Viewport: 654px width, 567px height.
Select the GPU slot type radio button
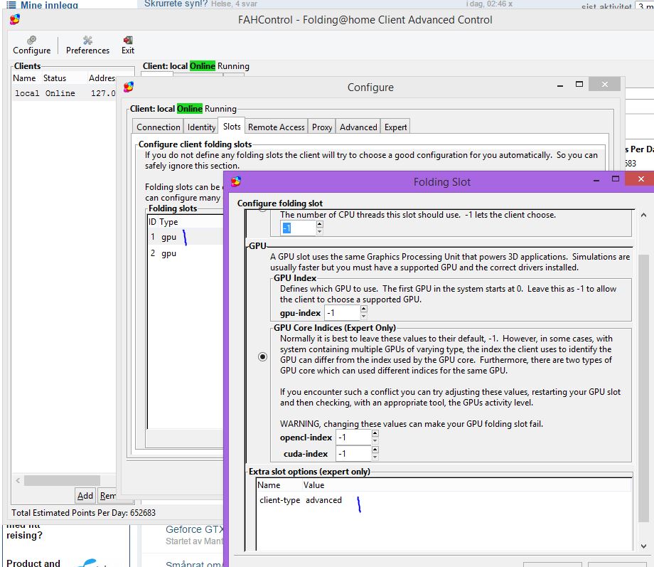coord(262,357)
